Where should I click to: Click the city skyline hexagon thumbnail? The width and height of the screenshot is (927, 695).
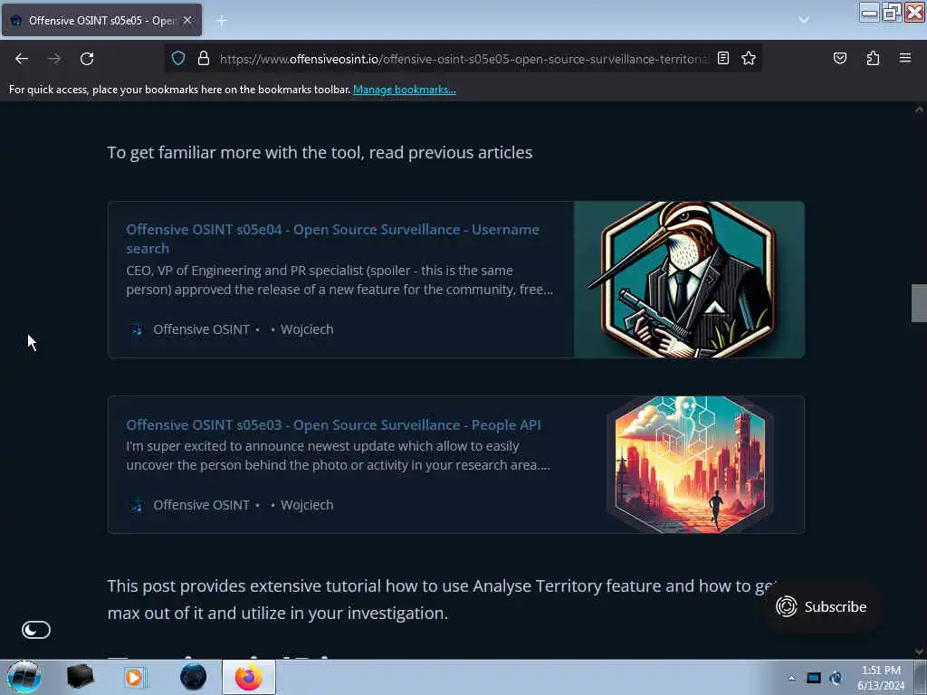[690, 464]
